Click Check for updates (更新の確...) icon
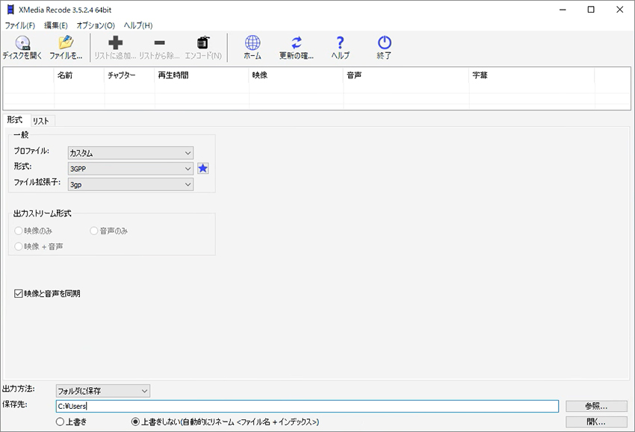The height and width of the screenshot is (432, 635). click(x=297, y=43)
